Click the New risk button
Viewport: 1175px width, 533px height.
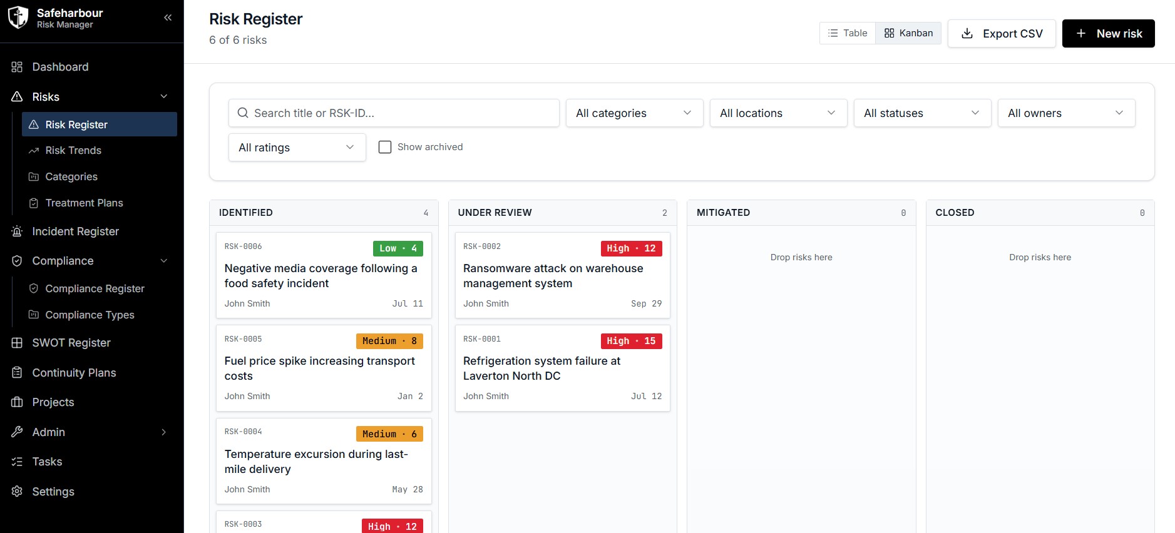pyautogui.click(x=1108, y=33)
